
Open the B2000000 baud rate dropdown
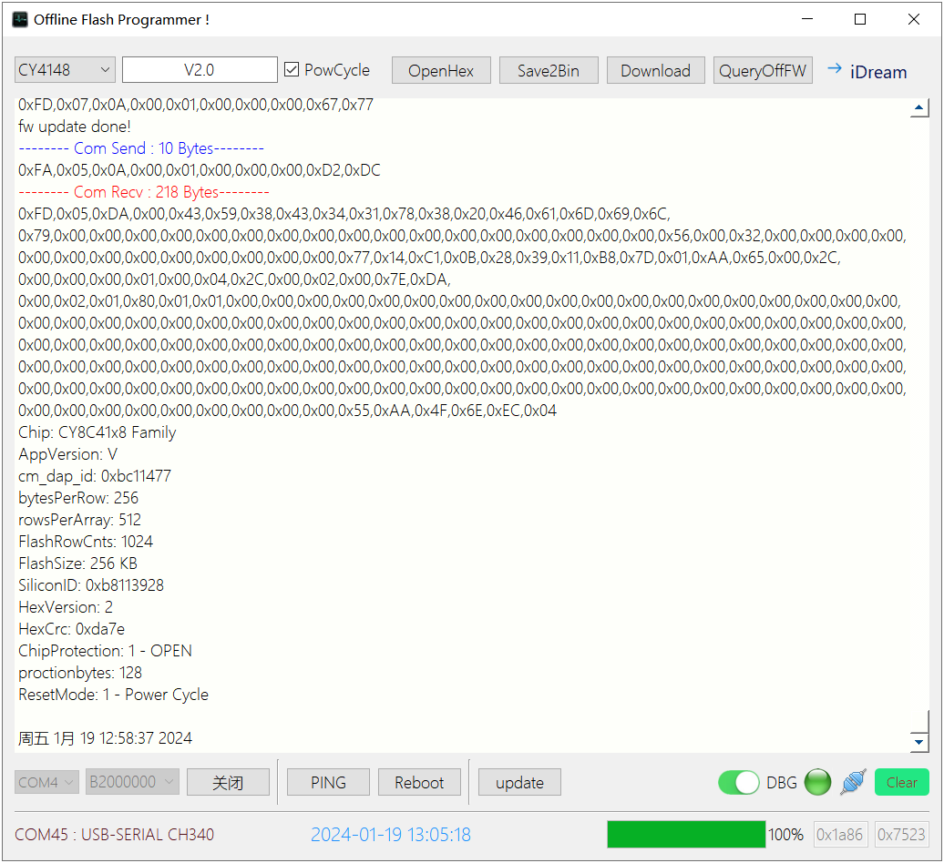[x=132, y=782]
